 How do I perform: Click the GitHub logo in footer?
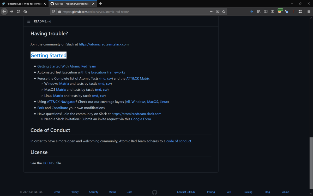(x=155, y=192)
